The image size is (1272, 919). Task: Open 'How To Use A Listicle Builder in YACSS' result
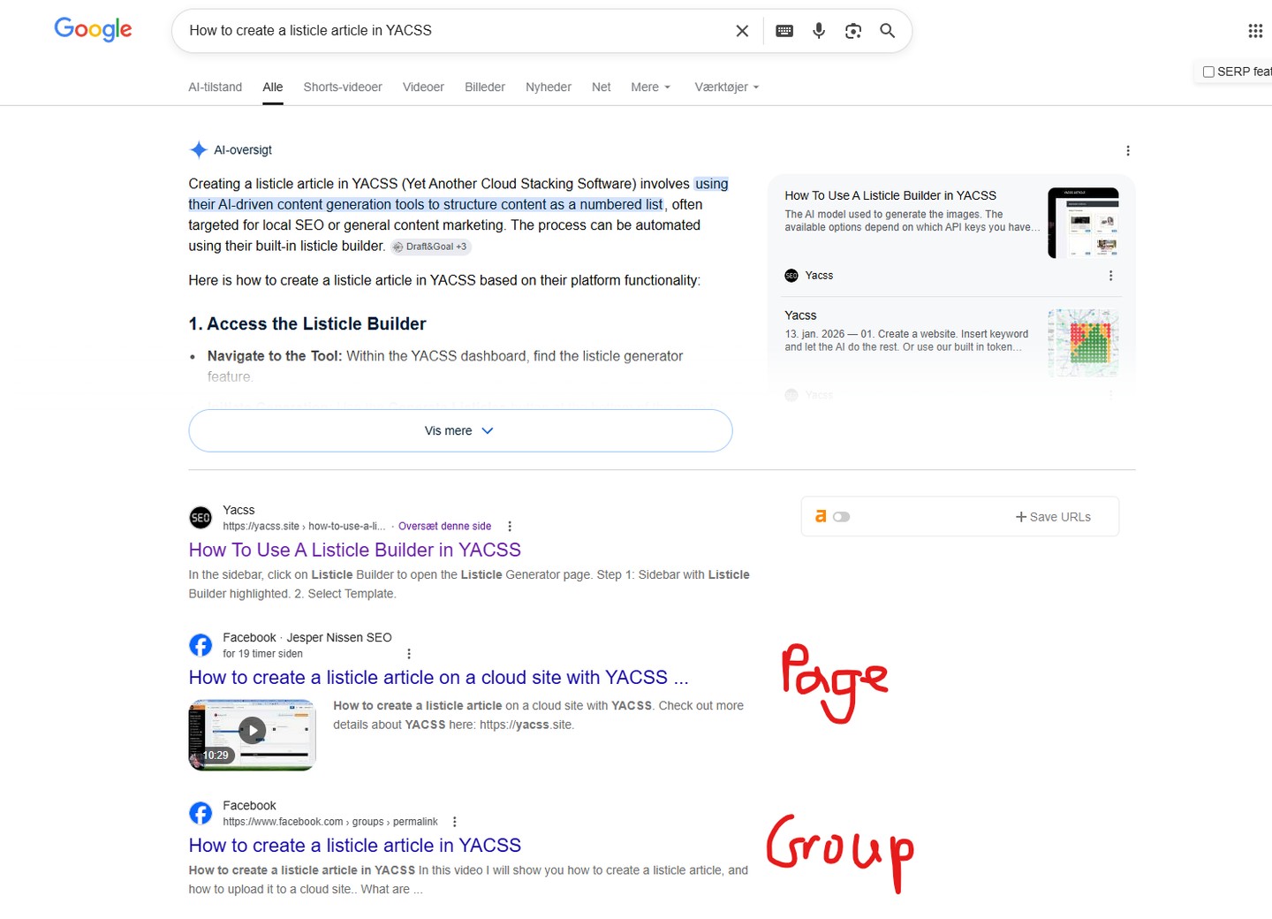pyautogui.click(x=354, y=550)
